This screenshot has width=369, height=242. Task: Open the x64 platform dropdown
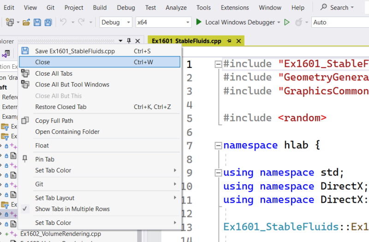pyautogui.click(x=187, y=22)
